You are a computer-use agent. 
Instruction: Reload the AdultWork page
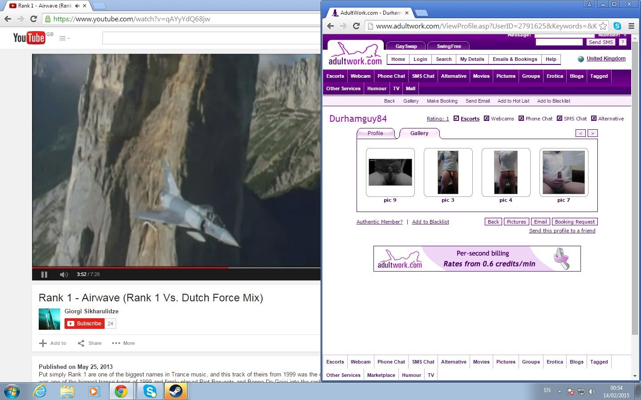(x=356, y=26)
